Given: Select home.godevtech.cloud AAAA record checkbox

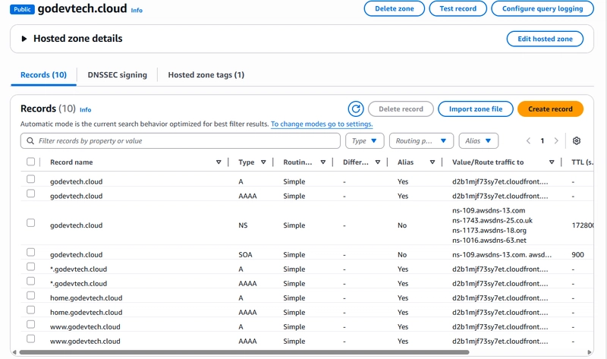Looking at the screenshot, I should (30, 310).
